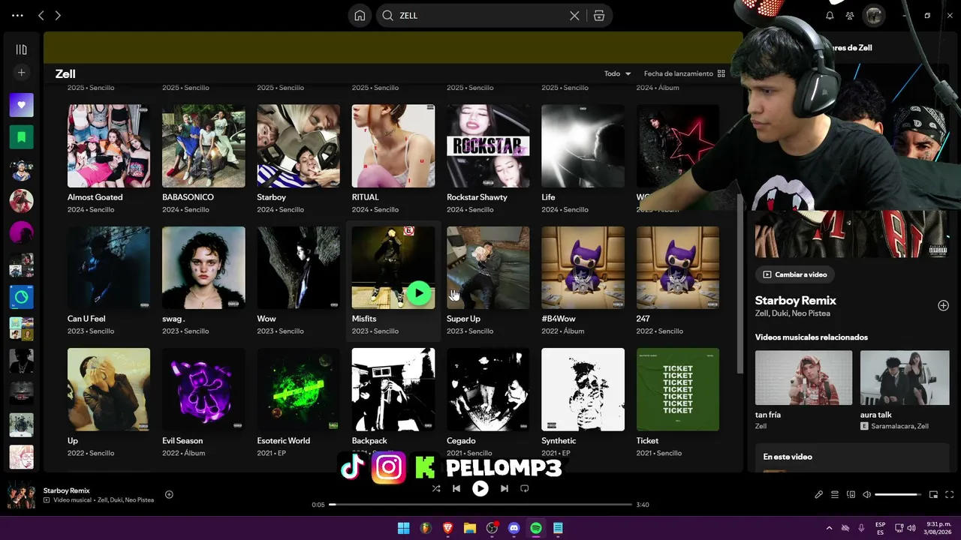Viewport: 961px width, 540px height.
Task: Play the related video aura talk
Action: click(x=905, y=378)
